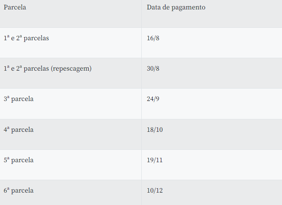
Task: Click the payment date 18/10
Action: coord(154,129)
